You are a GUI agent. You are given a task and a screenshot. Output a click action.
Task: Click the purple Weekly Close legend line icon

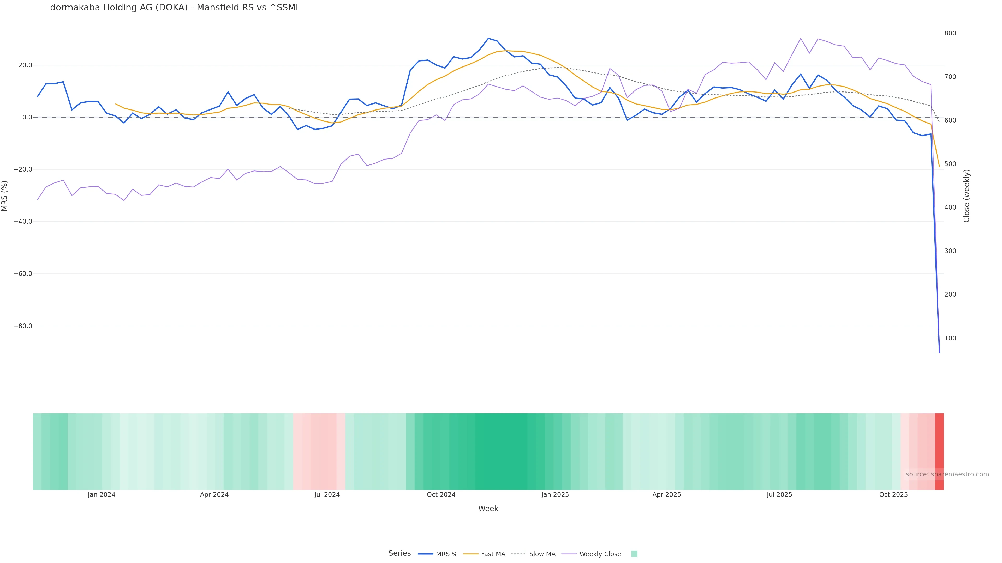tap(569, 554)
